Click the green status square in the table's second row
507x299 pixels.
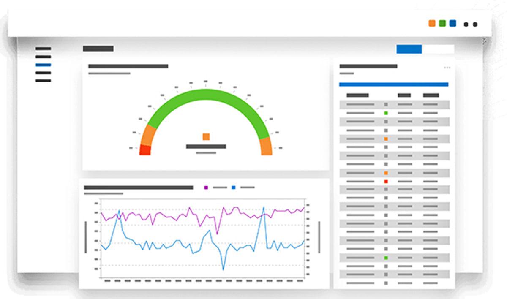(386, 113)
